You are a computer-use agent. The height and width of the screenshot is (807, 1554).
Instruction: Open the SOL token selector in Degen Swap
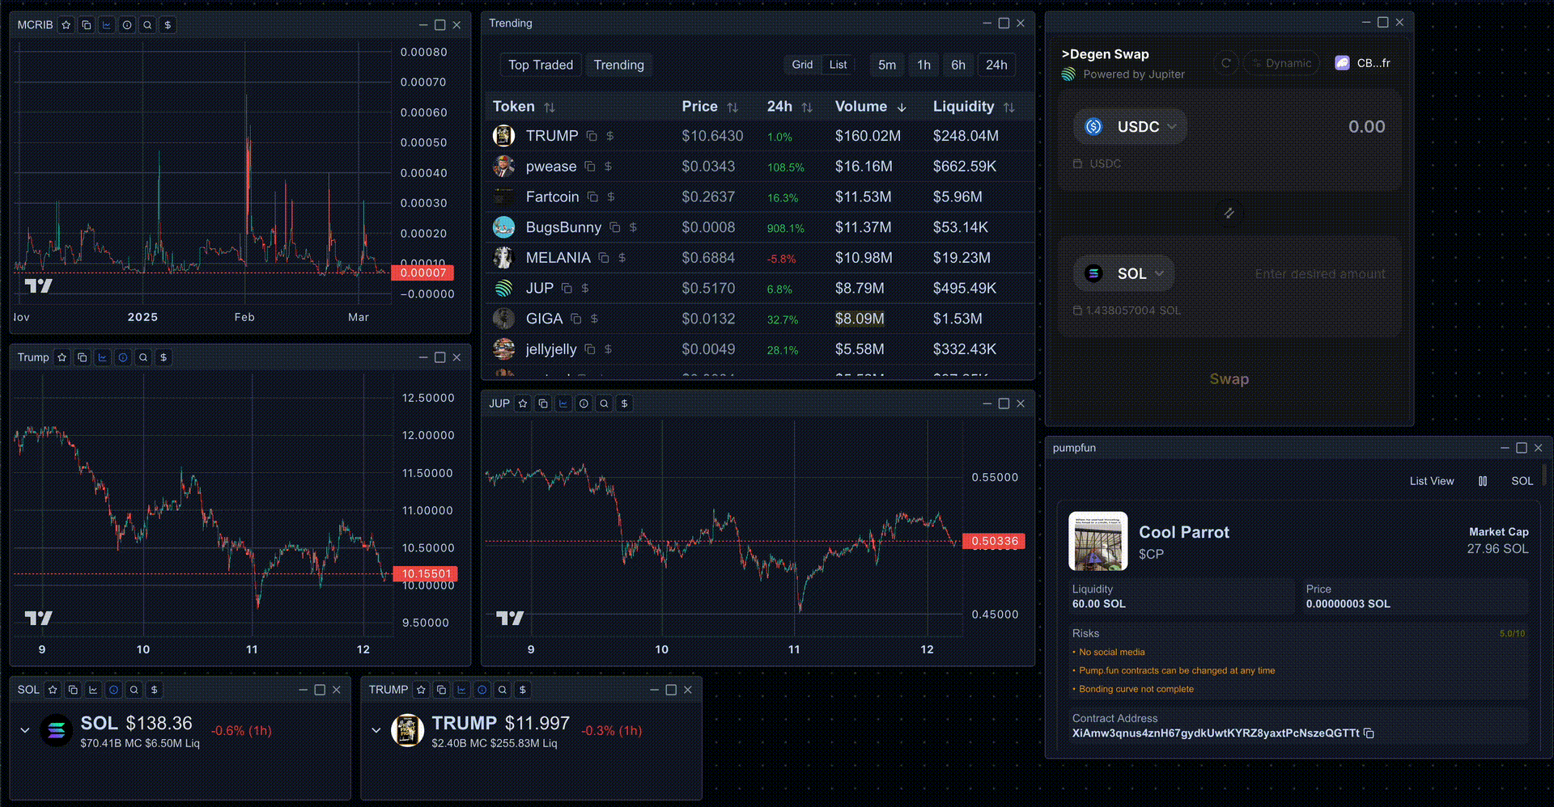pos(1124,273)
